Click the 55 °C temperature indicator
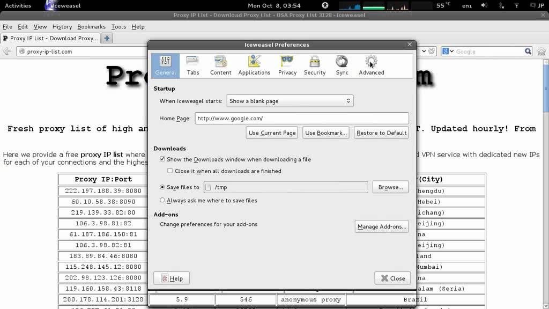The height and width of the screenshot is (309, 549). click(443, 5)
